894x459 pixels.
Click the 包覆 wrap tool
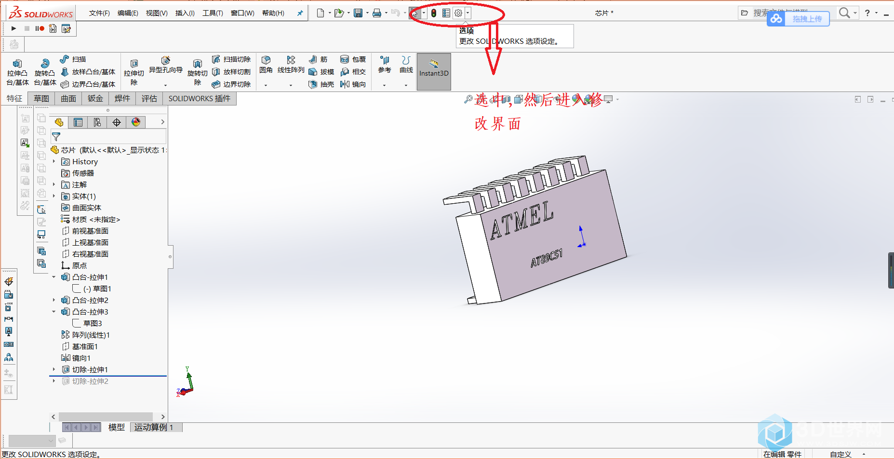click(353, 59)
